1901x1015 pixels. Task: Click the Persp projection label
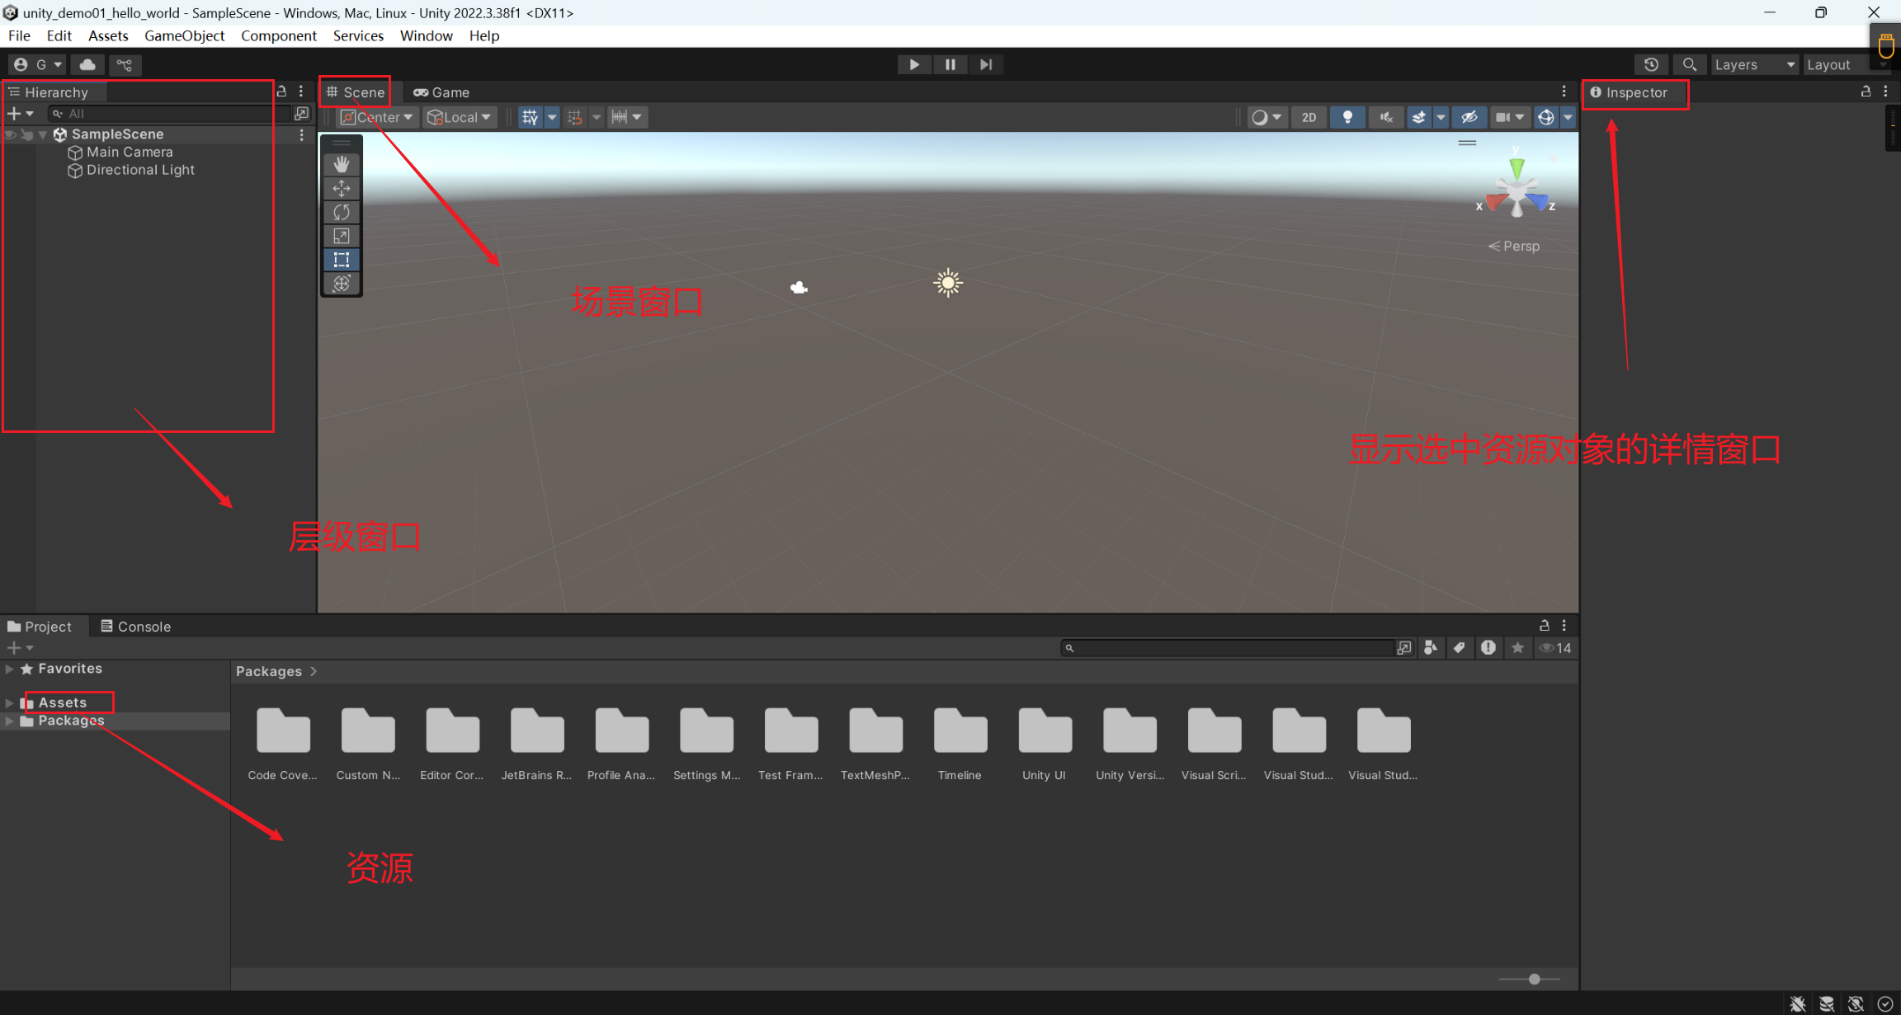(x=1513, y=246)
